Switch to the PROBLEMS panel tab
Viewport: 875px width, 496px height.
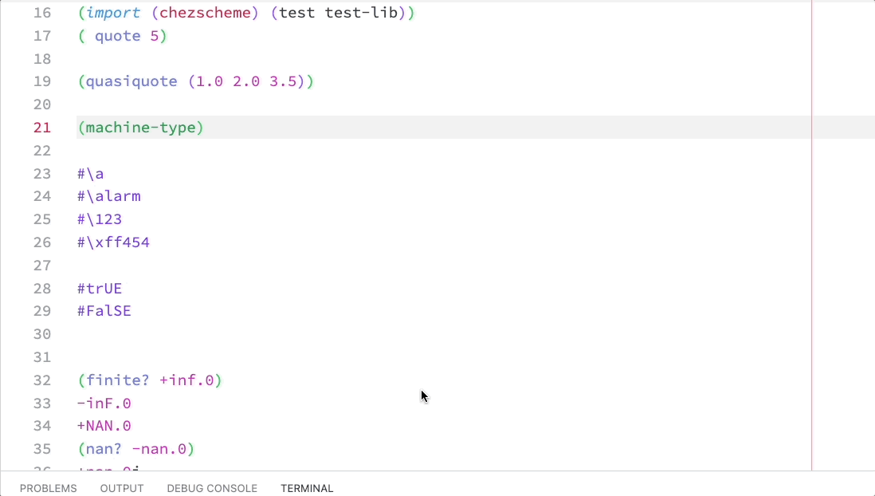48,488
